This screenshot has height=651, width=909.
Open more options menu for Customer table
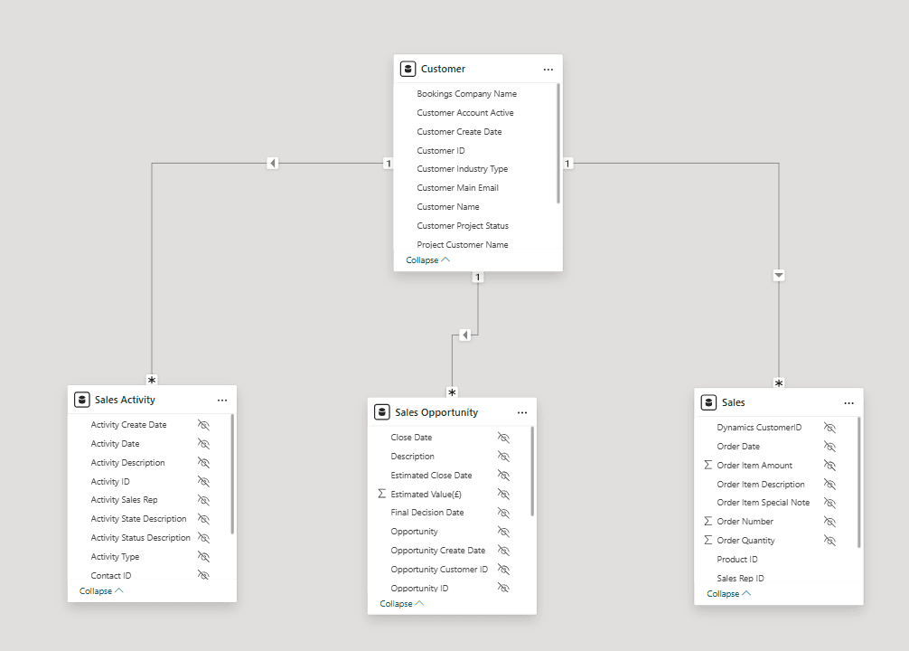pyautogui.click(x=548, y=69)
